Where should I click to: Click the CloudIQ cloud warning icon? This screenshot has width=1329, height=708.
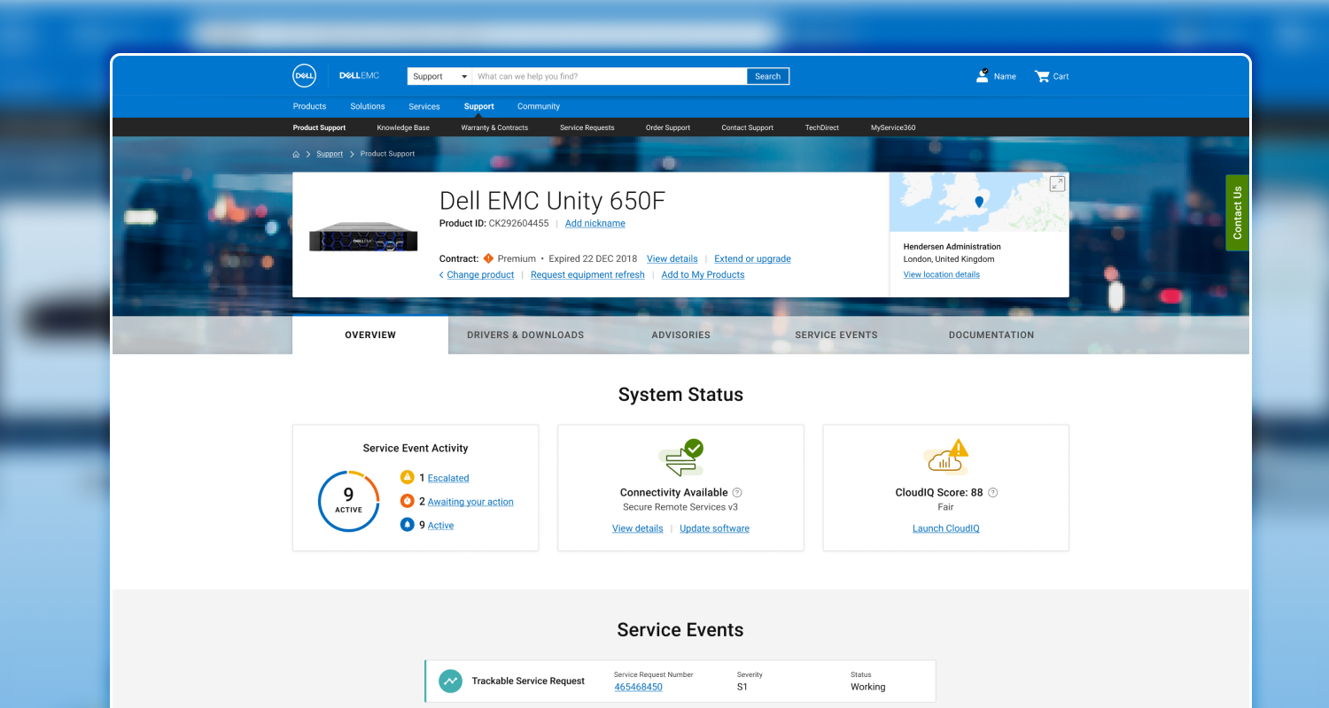[946, 458]
